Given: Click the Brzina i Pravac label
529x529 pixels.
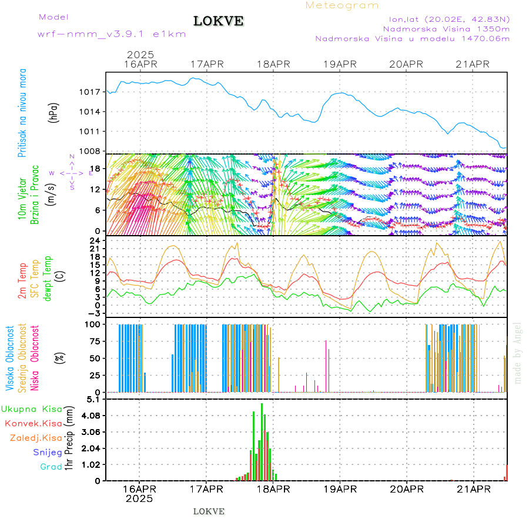Looking at the screenshot, I should 35,195.
